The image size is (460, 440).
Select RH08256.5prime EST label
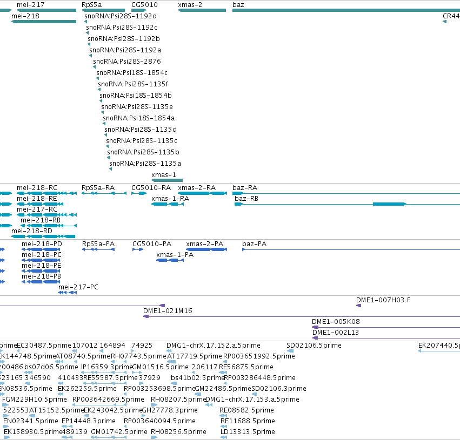pos(179,432)
